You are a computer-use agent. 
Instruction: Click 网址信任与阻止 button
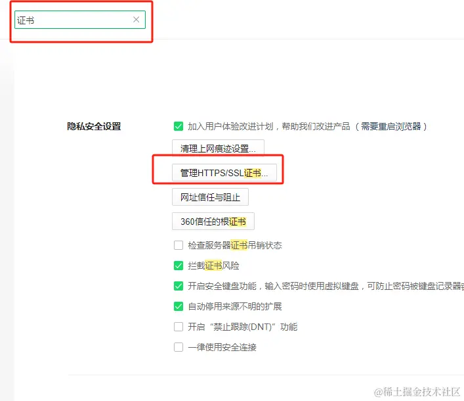coord(210,197)
